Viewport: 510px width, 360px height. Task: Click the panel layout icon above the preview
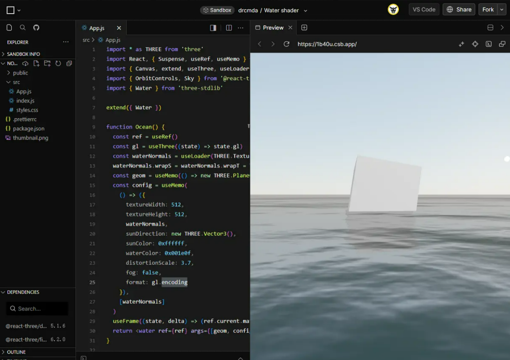coord(490,28)
